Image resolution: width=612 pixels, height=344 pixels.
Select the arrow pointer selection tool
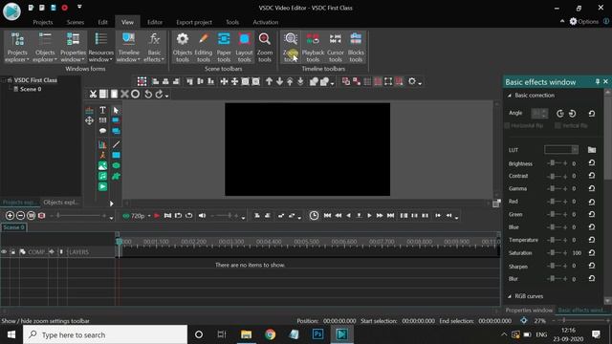click(116, 110)
